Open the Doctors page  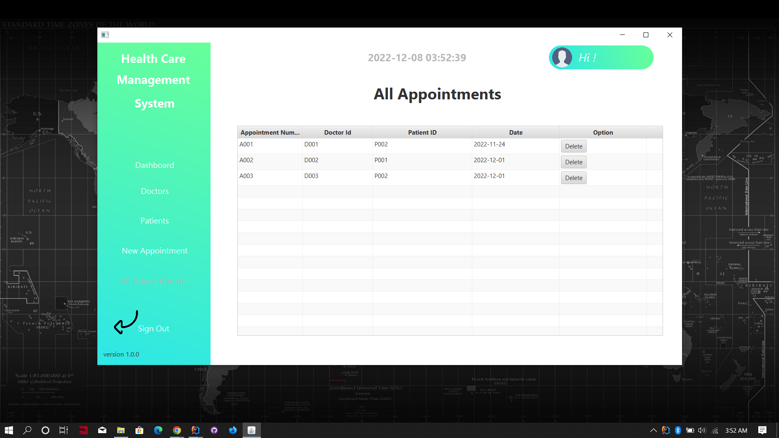tap(155, 191)
